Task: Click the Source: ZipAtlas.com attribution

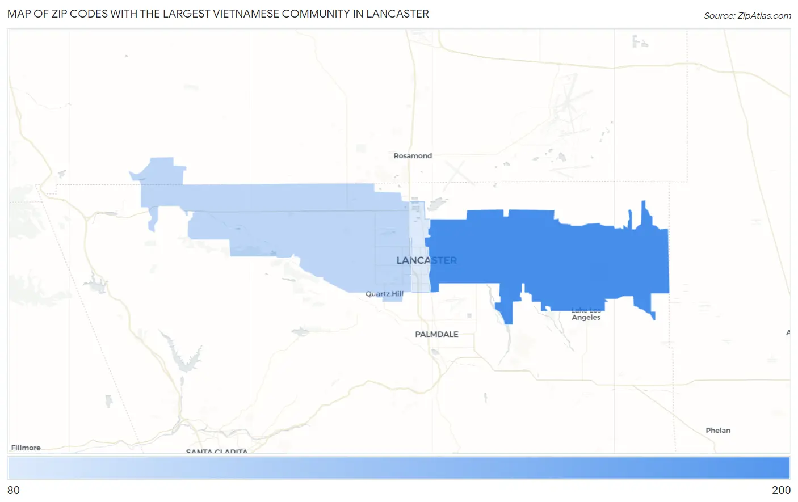Action: click(747, 16)
